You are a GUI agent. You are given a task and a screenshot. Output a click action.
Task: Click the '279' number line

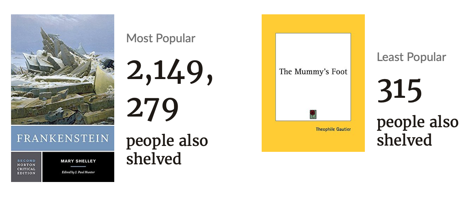(152, 109)
